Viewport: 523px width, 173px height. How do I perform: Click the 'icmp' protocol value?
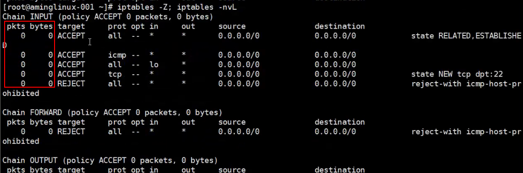click(117, 55)
